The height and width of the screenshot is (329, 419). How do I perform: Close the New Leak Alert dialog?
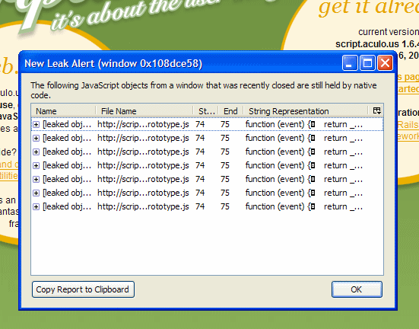pyautogui.click(x=385, y=63)
